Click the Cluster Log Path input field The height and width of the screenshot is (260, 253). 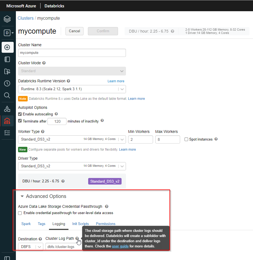tap(64, 247)
